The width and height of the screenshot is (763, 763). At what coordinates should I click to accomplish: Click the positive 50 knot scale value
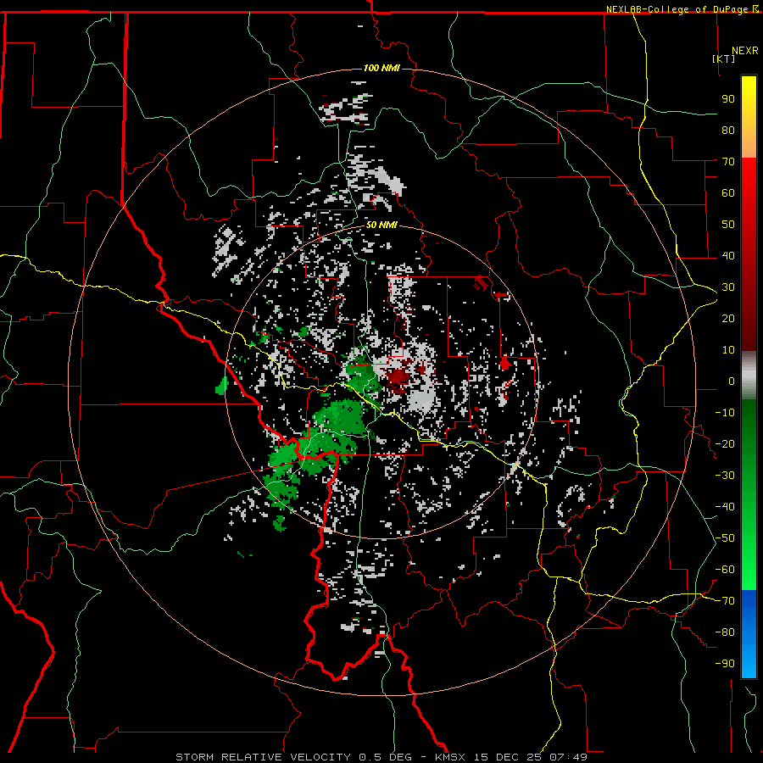[728, 225]
